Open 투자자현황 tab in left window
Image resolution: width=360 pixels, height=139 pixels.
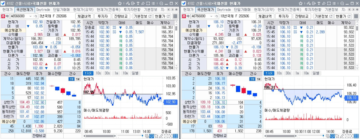pos(132,10)
